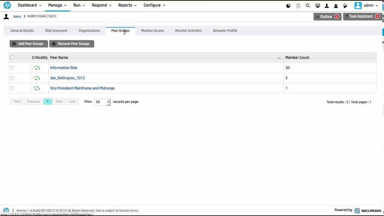The width and height of the screenshot is (384, 216).
Task: Switch to the Monitor Access tab
Action: [x=152, y=31]
